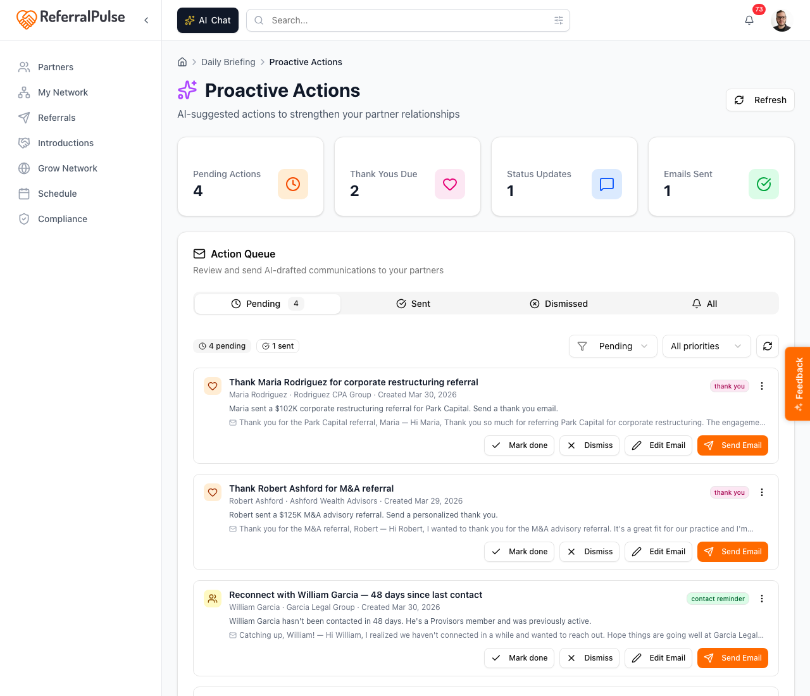Click the 1 sent badge
This screenshot has height=696, width=810.
point(278,346)
